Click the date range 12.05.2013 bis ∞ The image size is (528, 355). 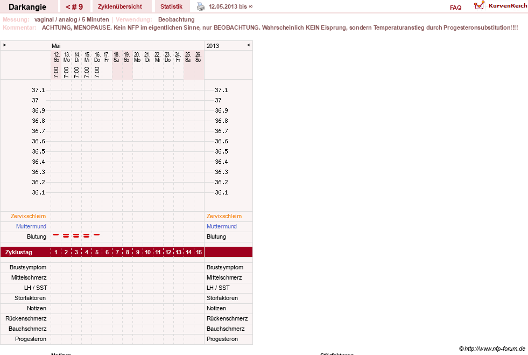coord(231,7)
